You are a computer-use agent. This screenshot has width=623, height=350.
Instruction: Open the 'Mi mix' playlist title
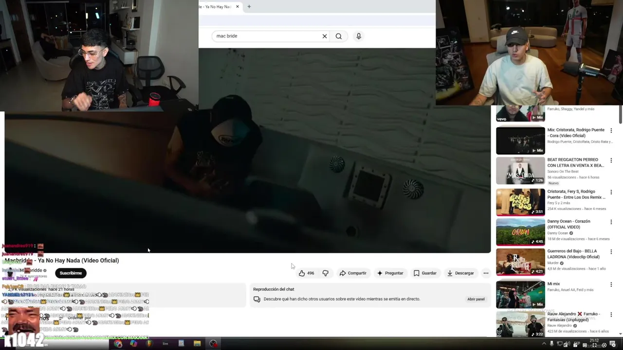point(553,284)
